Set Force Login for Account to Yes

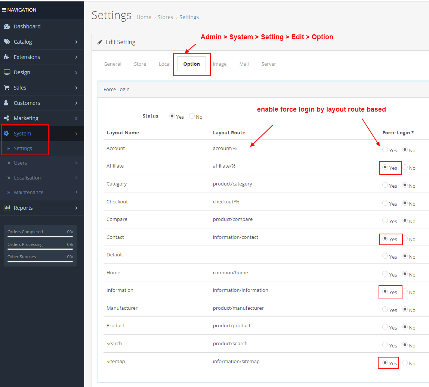385,149
